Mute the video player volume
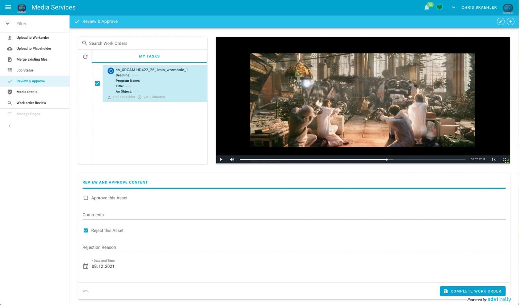Image resolution: width=519 pixels, height=305 pixels. pyautogui.click(x=232, y=160)
